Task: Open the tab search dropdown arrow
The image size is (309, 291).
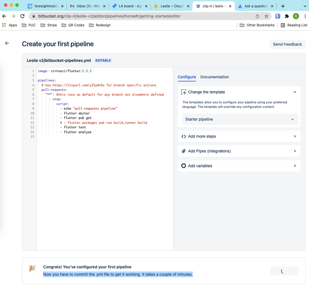Action: click(x=305, y=6)
